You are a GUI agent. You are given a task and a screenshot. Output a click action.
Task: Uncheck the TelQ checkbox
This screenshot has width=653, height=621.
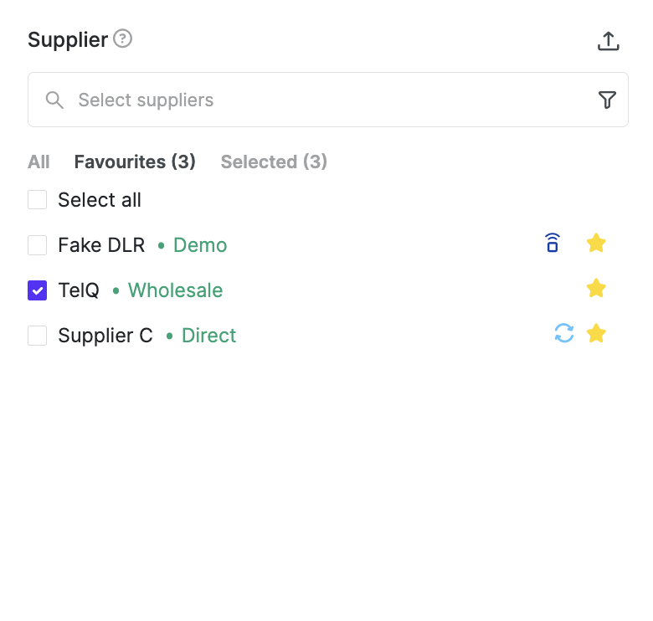click(37, 290)
